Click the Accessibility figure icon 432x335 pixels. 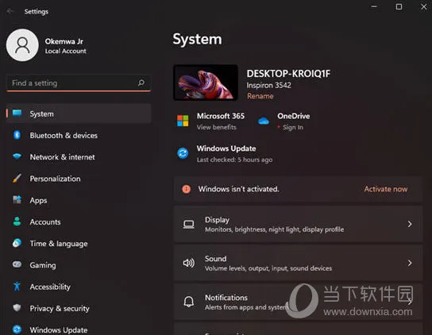(17, 287)
